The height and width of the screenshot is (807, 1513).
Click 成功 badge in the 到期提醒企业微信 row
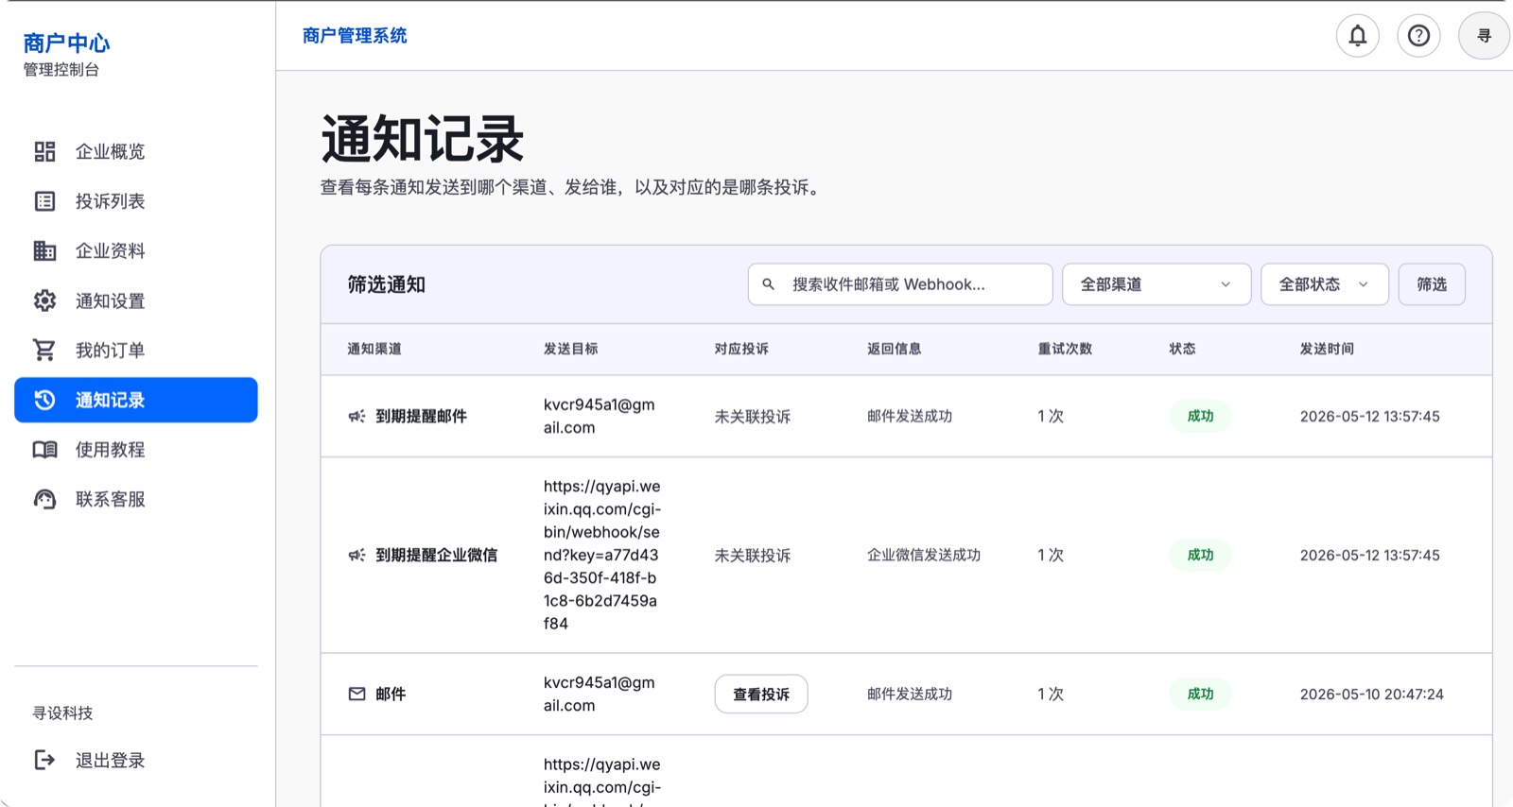[x=1200, y=555]
